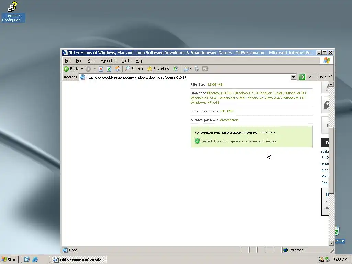Screen dimensions: 352x264
Task: Click Windows Vista x64 link
Action: click(x=264, y=98)
